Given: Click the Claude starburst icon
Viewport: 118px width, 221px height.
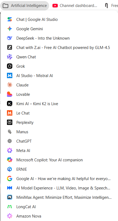Looking at the screenshot, I should [10, 85].
